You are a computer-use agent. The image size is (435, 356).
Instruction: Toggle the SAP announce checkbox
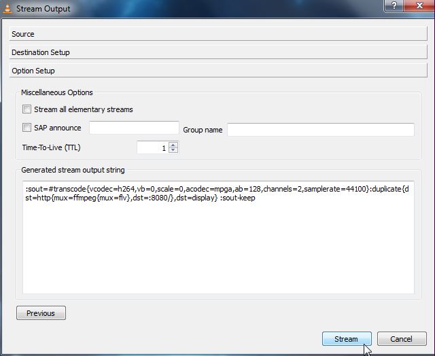point(27,128)
